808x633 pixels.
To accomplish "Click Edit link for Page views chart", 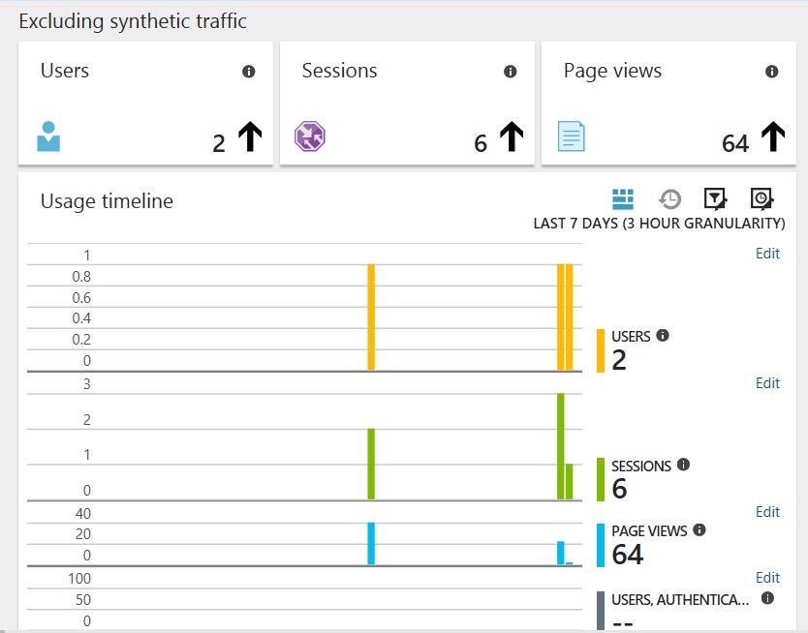I will tap(767, 512).
